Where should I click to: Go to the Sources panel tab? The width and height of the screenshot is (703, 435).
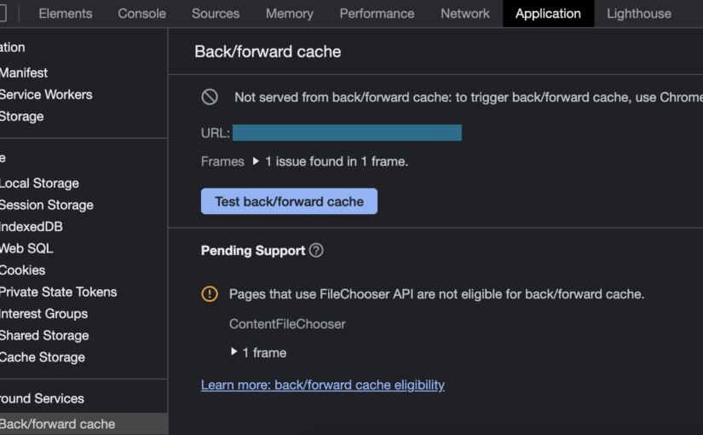(x=216, y=14)
